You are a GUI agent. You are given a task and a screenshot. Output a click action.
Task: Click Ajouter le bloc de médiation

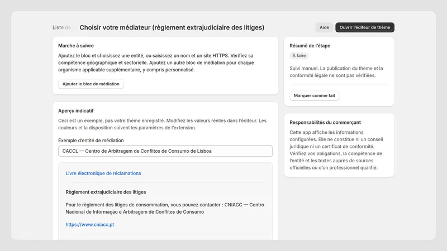[x=91, y=84]
